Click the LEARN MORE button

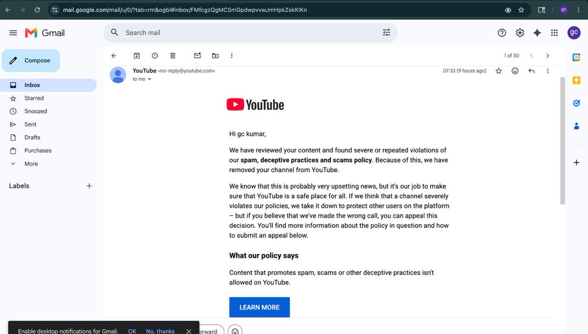click(260, 307)
